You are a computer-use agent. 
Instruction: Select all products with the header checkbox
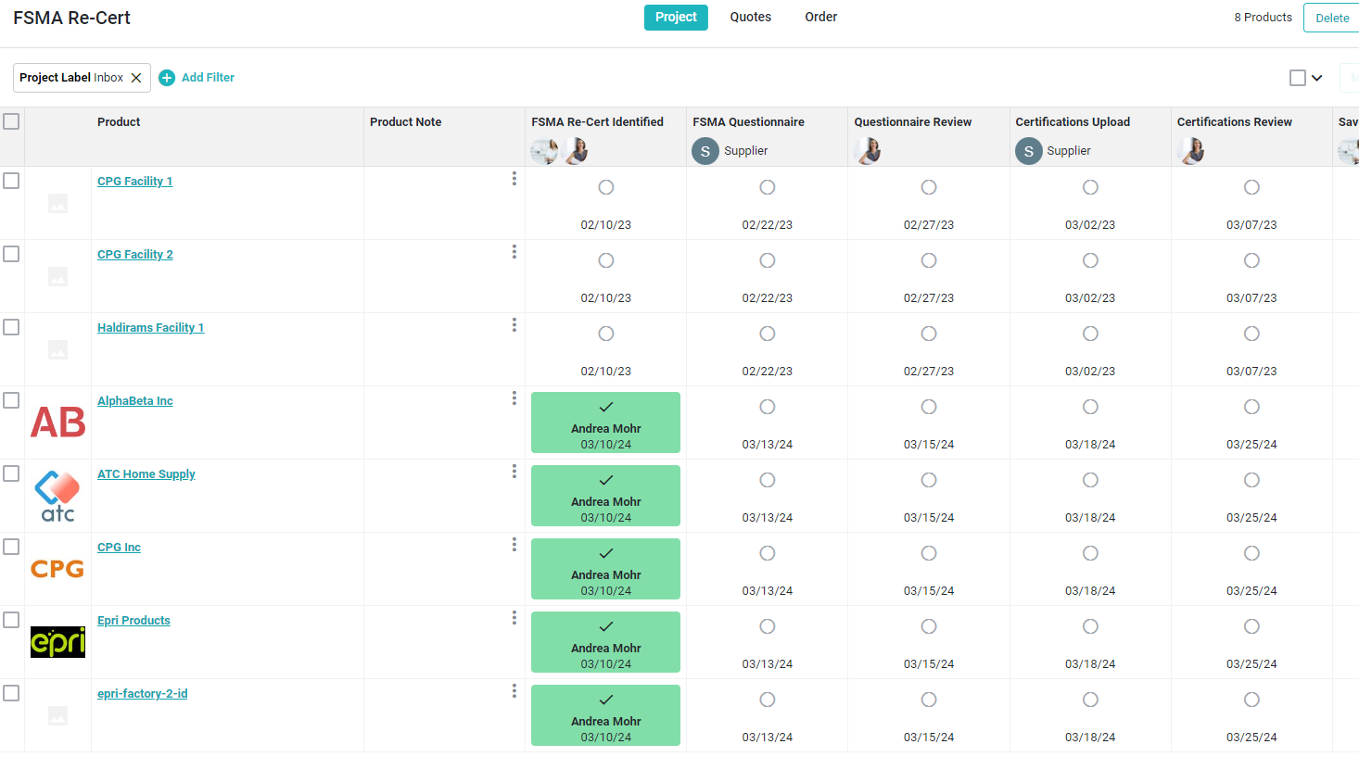11,121
